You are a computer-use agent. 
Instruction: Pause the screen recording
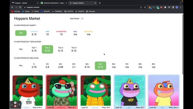(15, 103)
